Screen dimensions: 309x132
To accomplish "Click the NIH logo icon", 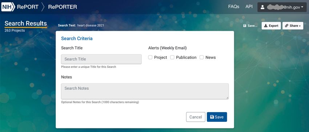I will click(x=8, y=7).
